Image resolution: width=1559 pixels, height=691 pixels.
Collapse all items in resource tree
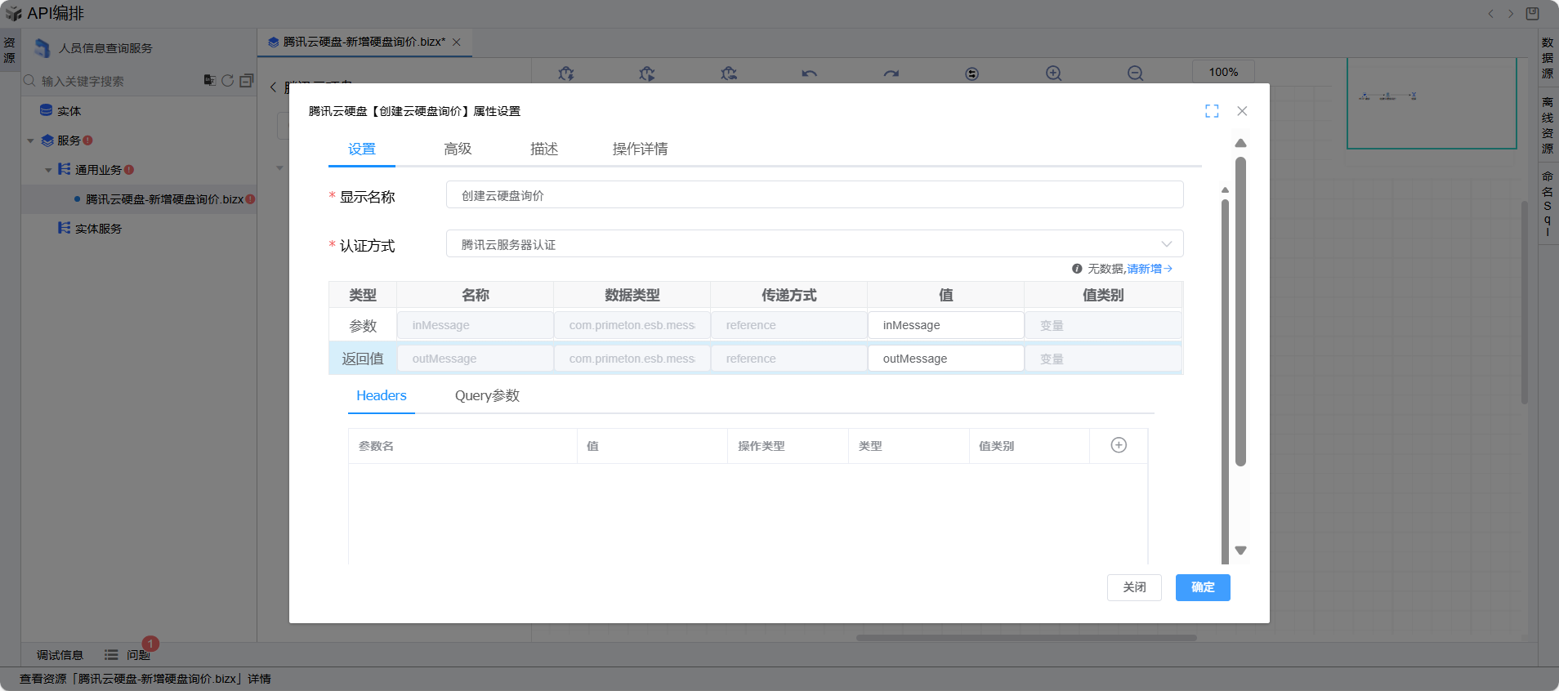click(246, 80)
